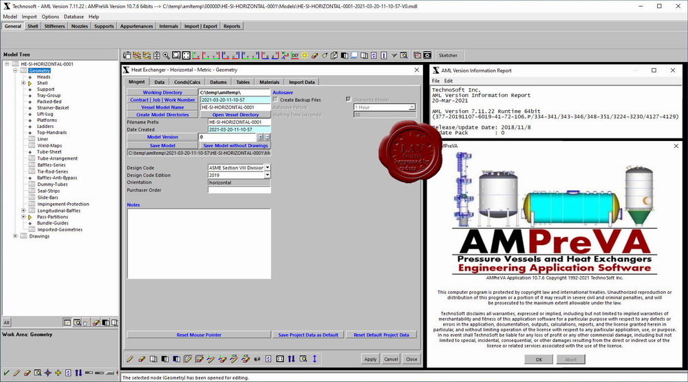688x382 pixels.
Task: Switch to the Conds|Calcs tab
Action: [x=187, y=82]
